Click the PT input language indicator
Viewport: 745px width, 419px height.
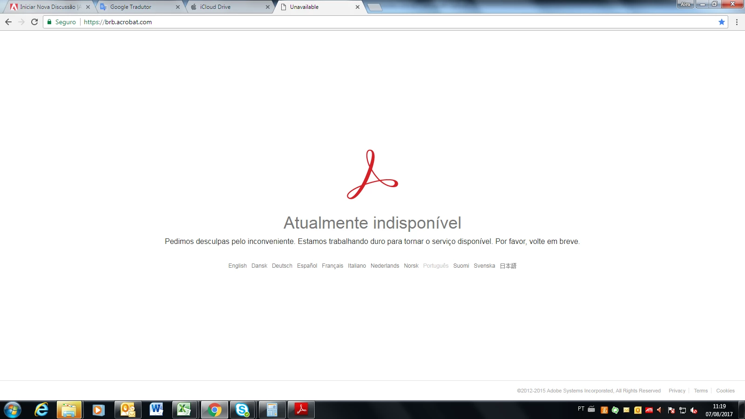pyautogui.click(x=581, y=409)
